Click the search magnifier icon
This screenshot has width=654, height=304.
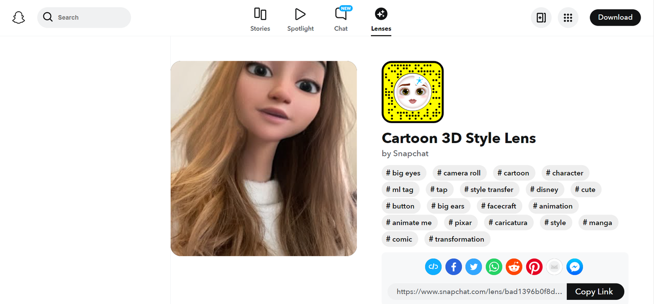pyautogui.click(x=48, y=17)
